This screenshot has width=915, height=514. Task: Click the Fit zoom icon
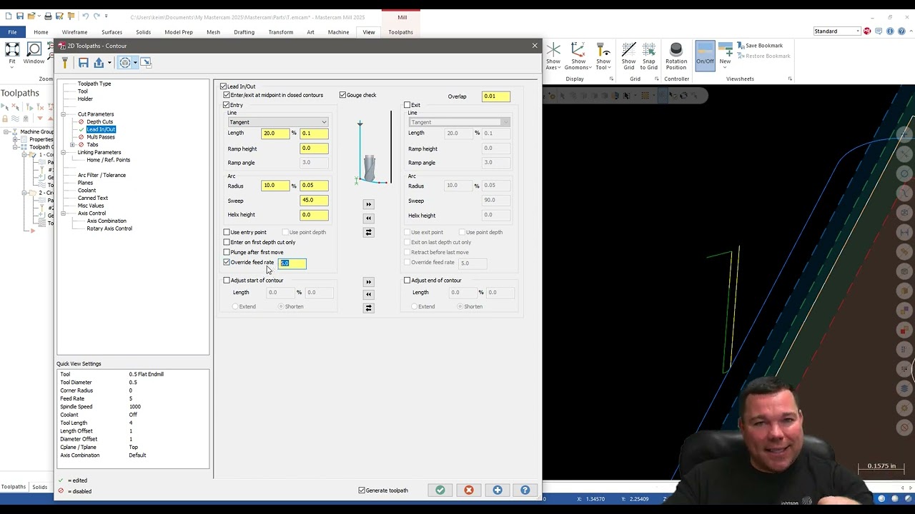click(12, 50)
